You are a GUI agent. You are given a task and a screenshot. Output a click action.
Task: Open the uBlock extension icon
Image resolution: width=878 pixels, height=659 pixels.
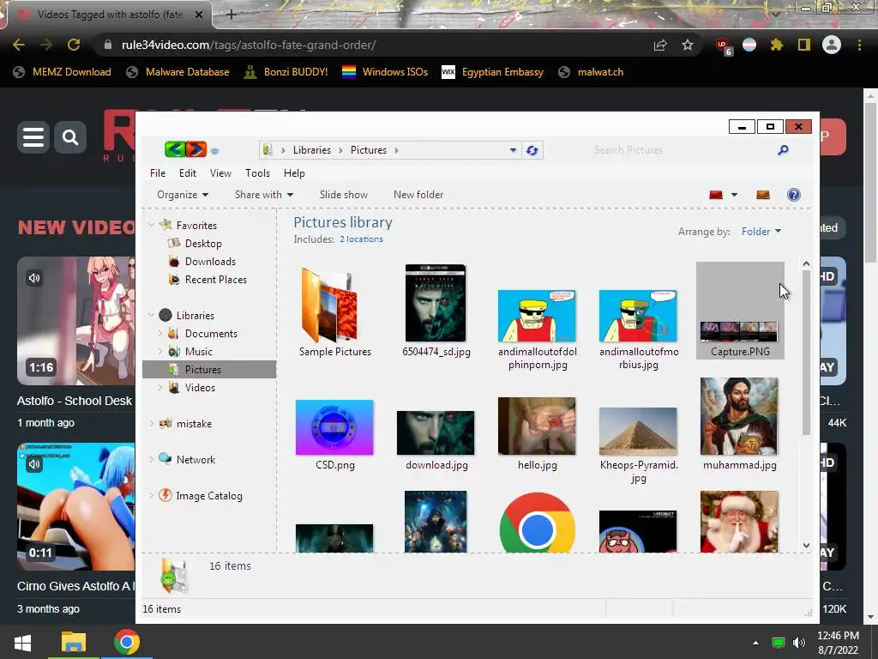coord(723,46)
